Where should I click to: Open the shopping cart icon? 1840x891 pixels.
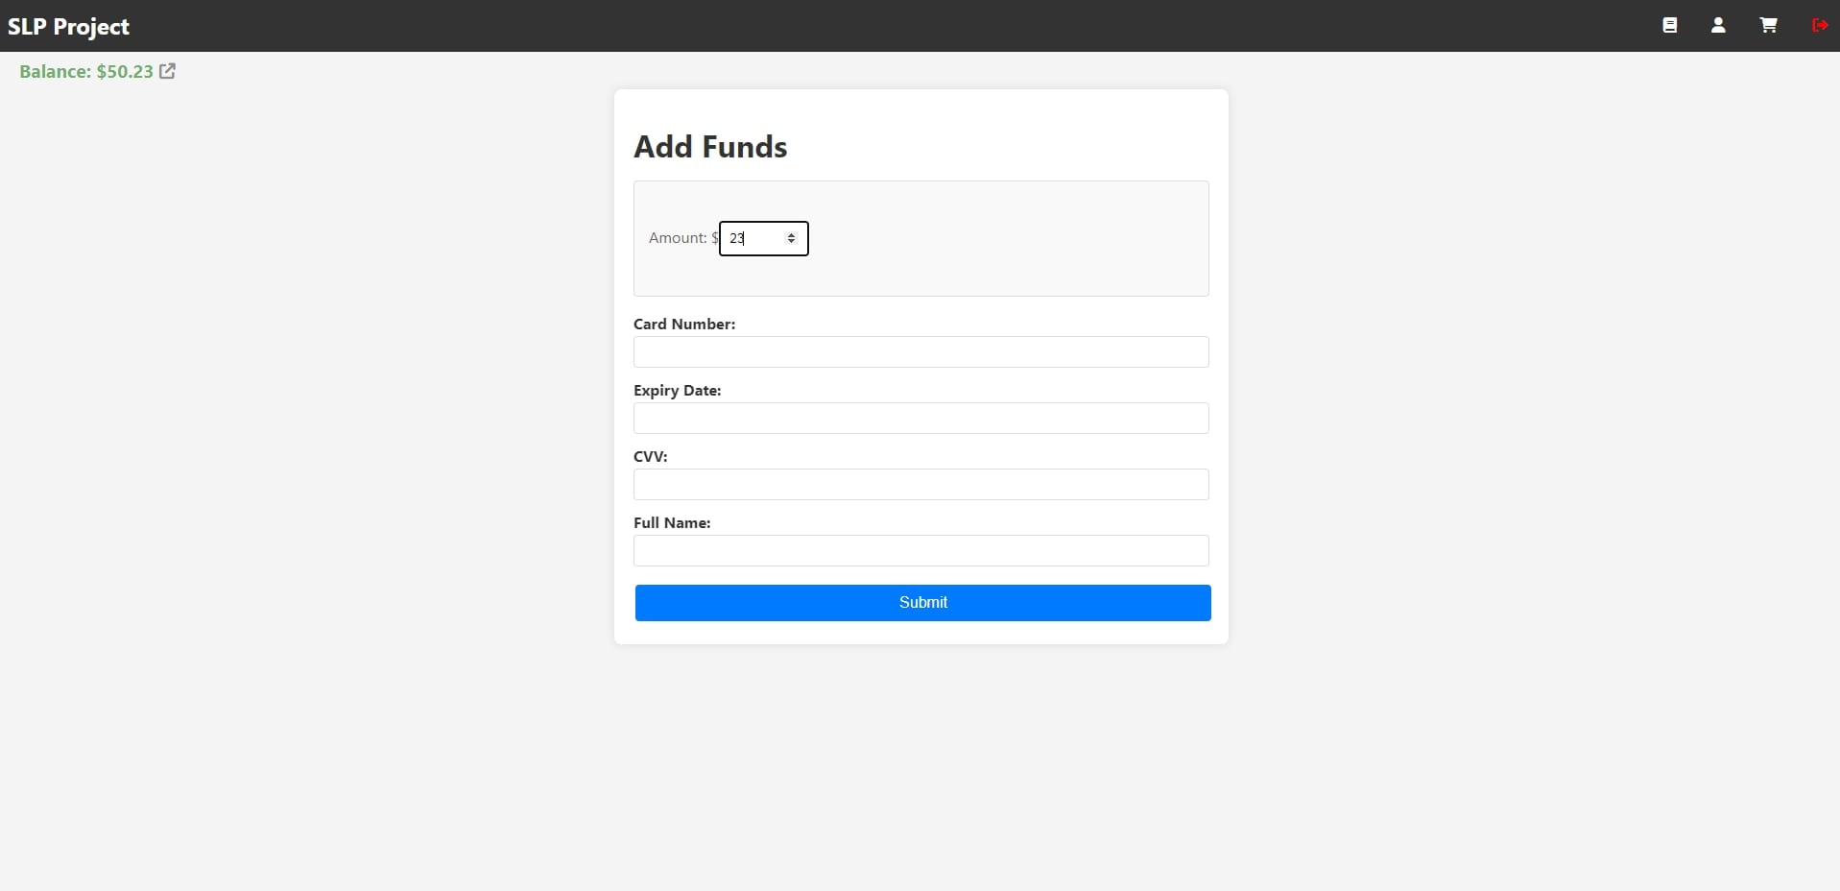(x=1768, y=26)
